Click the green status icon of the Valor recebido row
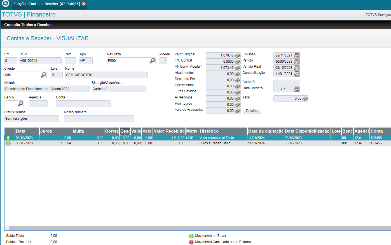This screenshot has height=245, width=391. [8, 138]
